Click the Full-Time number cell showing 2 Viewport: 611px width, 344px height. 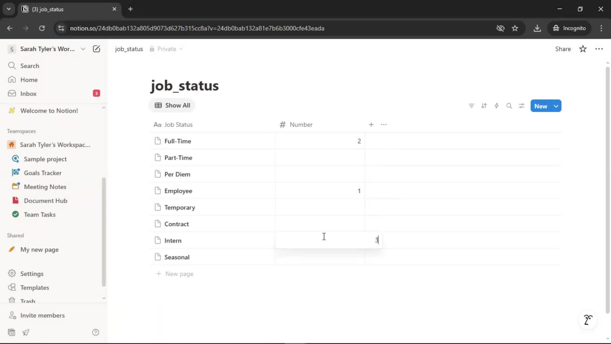tap(320, 141)
